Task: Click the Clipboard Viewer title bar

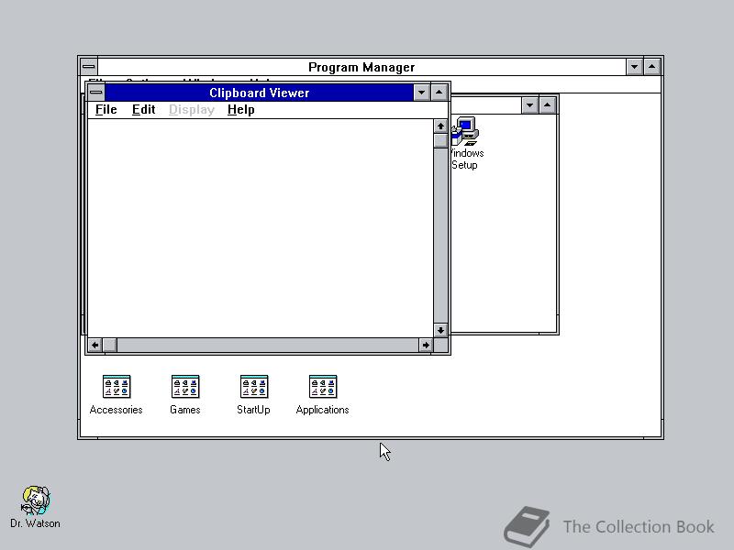Action: [x=259, y=93]
